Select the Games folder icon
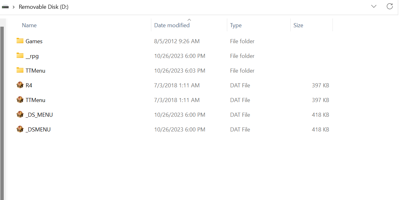401x200 pixels. (x=20, y=41)
